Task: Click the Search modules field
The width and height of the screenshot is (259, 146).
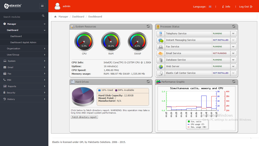Action: (21, 17)
